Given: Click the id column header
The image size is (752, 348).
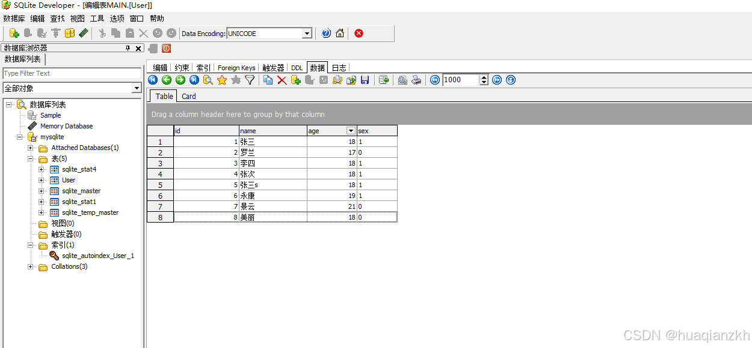Looking at the screenshot, I should pyautogui.click(x=206, y=131).
